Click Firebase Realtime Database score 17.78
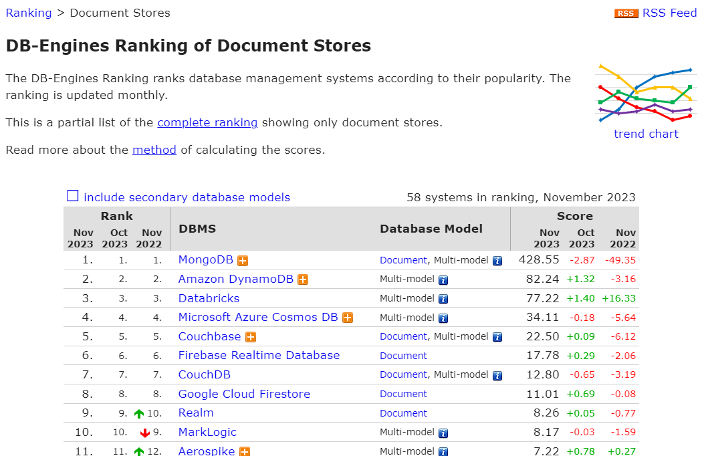706x456 pixels. pyautogui.click(x=543, y=356)
